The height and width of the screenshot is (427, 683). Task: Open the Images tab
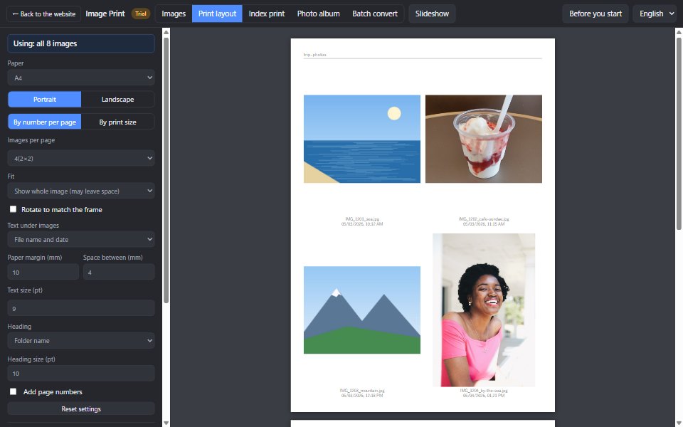[x=174, y=14]
